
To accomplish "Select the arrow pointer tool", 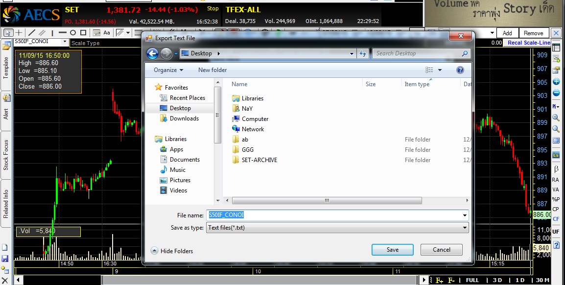I will click(7, 33).
